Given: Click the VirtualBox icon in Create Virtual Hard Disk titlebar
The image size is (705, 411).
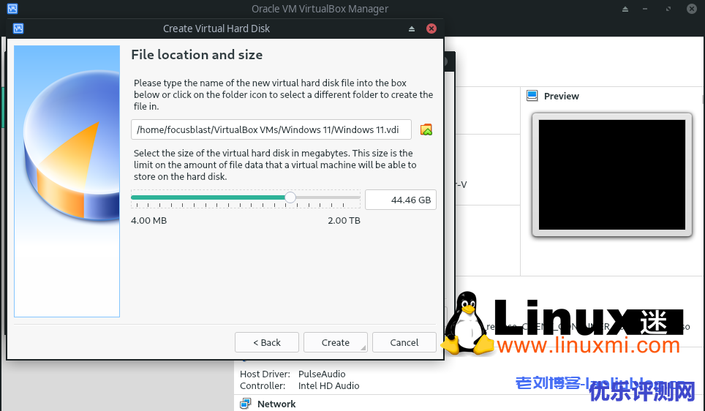Looking at the screenshot, I should pos(18,29).
